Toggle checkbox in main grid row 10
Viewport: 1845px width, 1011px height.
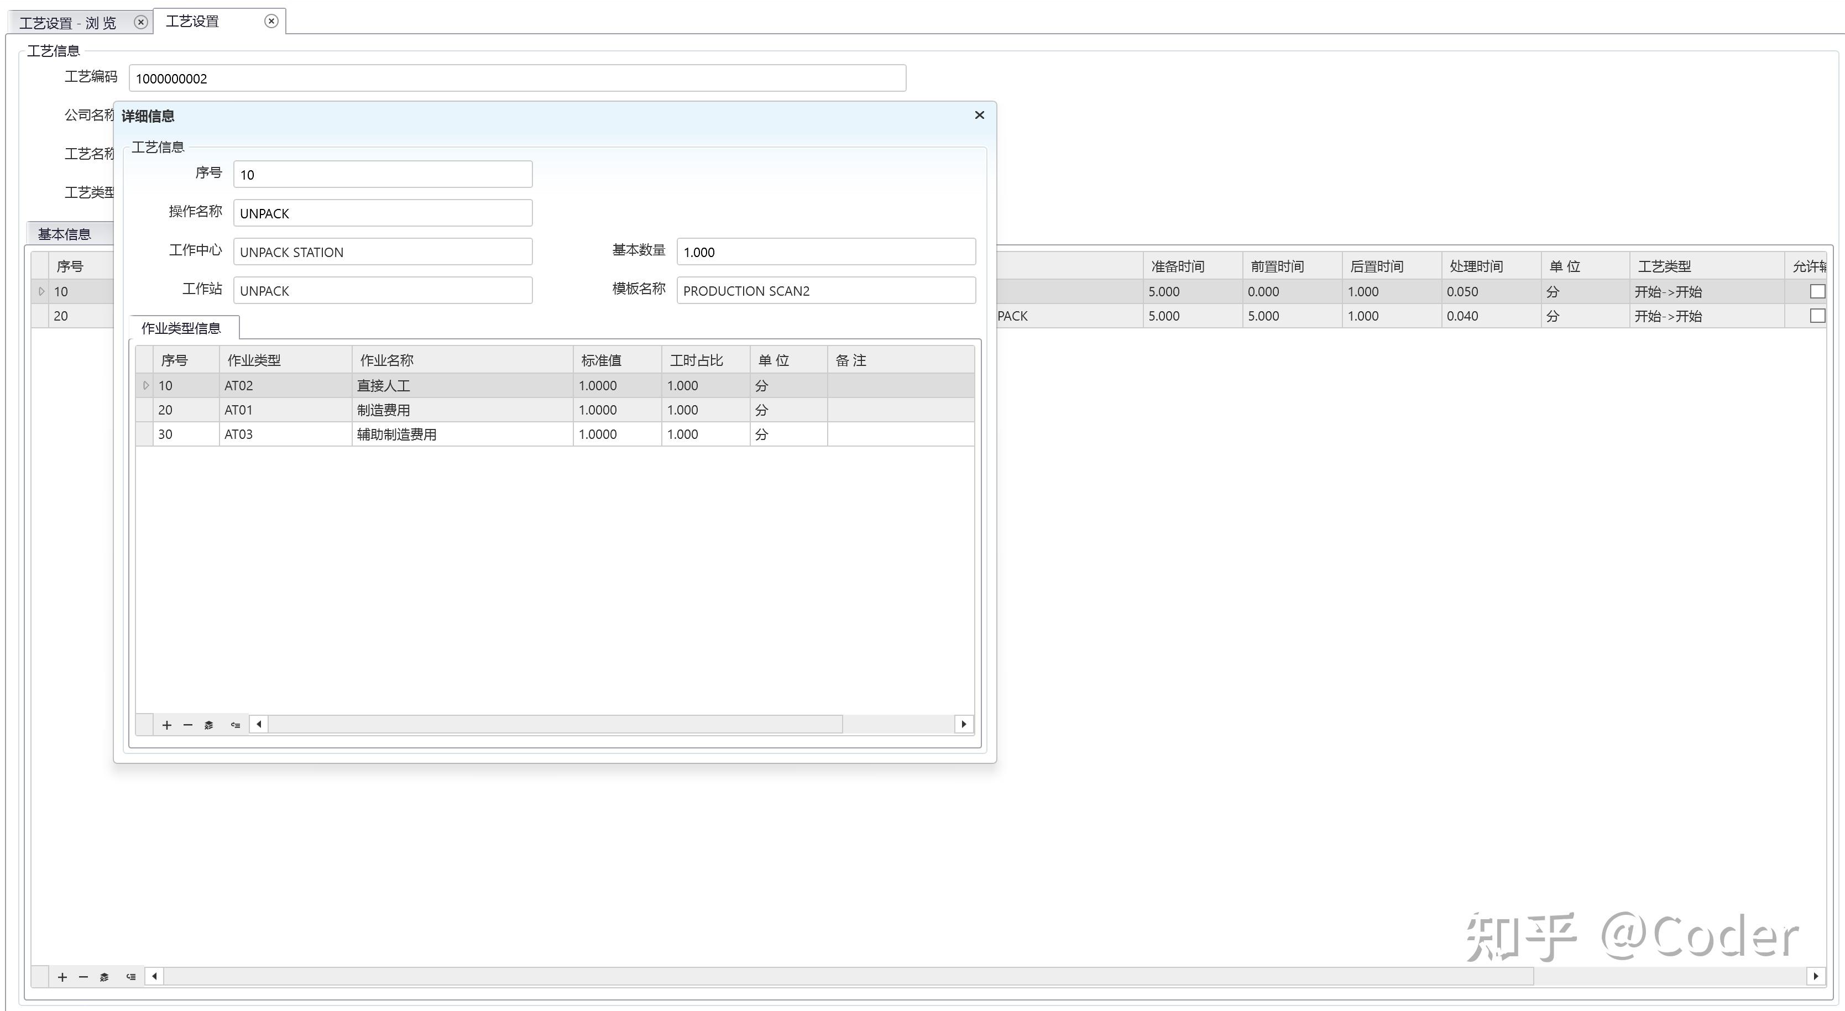pos(1817,291)
